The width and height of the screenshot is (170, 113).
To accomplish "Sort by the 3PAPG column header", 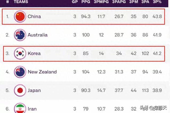I will click(x=119, y=2).
